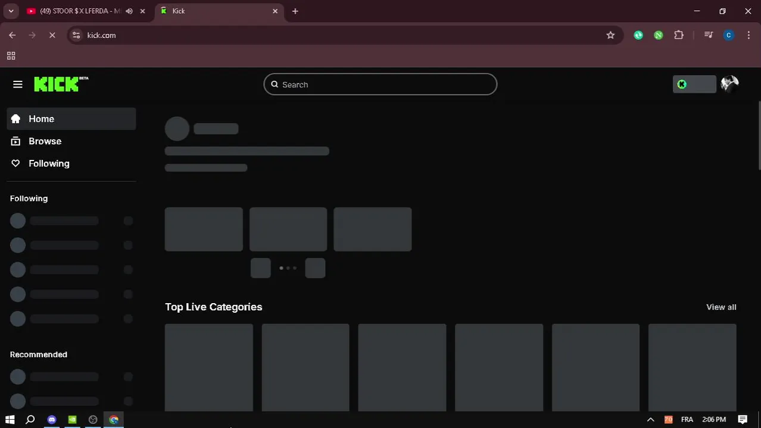Bookmark this page with the star

tap(610, 35)
